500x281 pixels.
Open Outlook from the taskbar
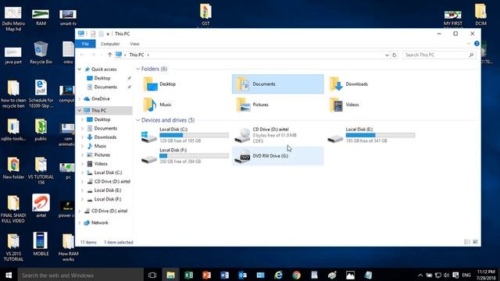242,275
